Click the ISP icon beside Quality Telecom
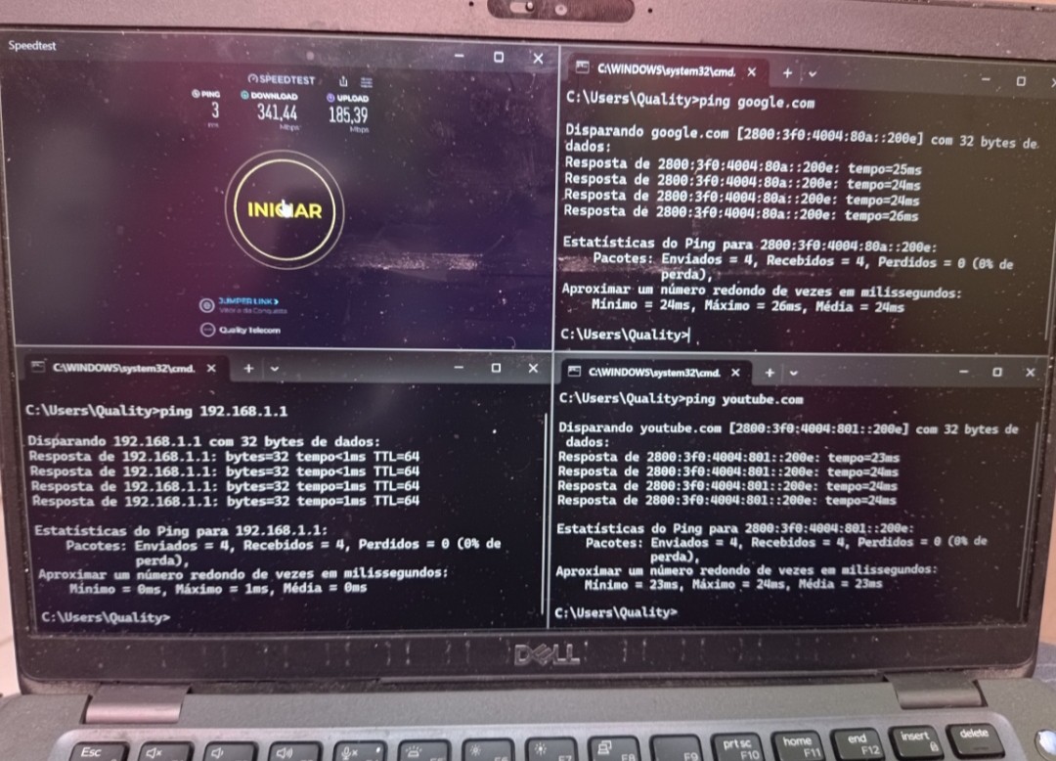 [206, 331]
